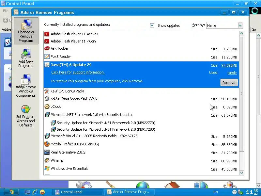Click the KB922770 security update icon
The height and width of the screenshot is (196, 261).
point(53,123)
